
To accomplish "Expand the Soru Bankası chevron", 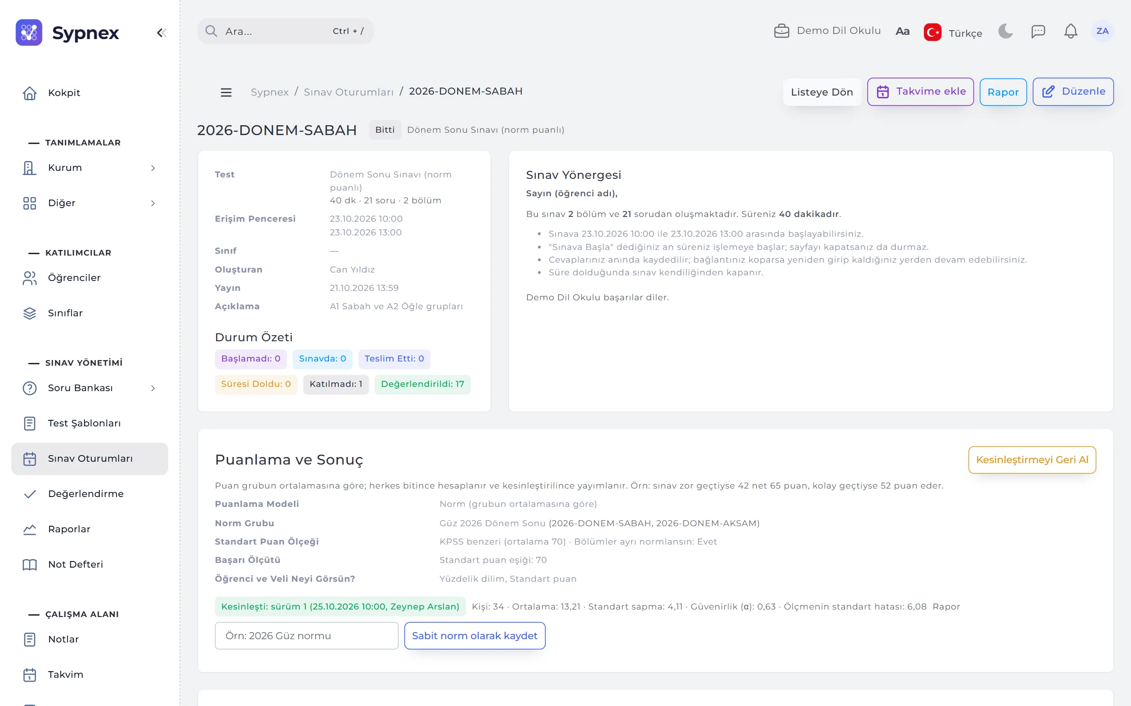I will point(153,388).
